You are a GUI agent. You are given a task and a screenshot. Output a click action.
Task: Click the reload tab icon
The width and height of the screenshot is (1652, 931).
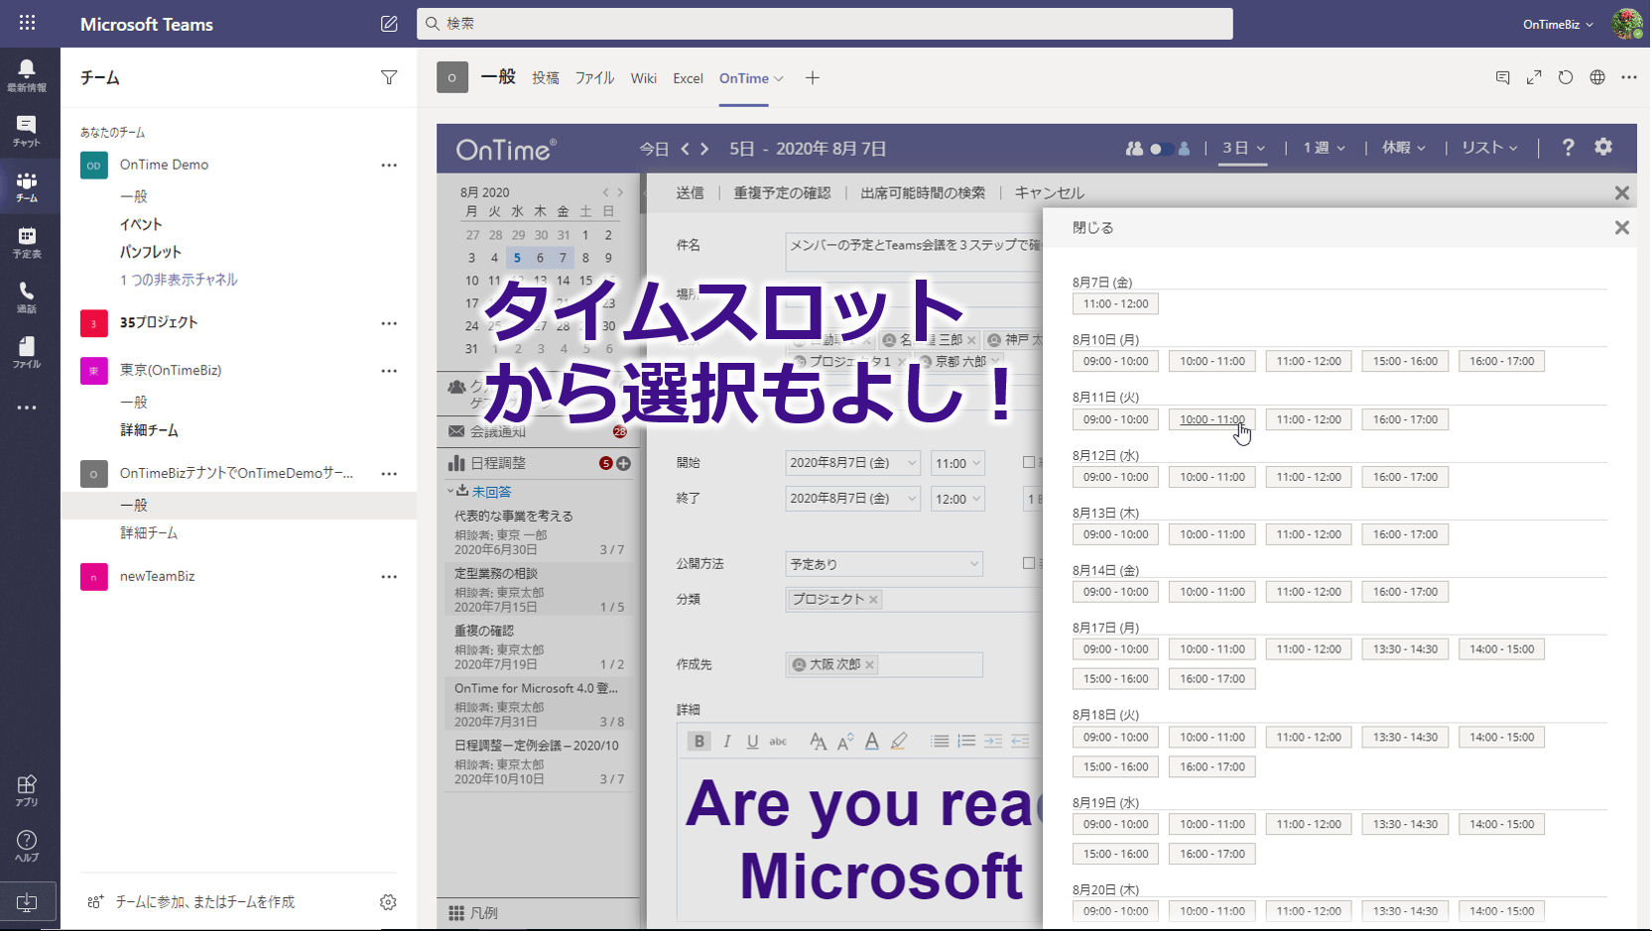click(1566, 77)
